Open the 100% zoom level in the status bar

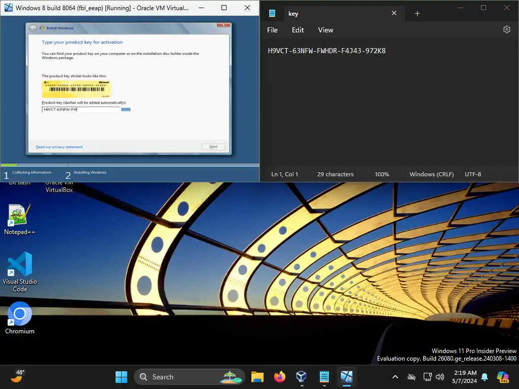coord(382,174)
